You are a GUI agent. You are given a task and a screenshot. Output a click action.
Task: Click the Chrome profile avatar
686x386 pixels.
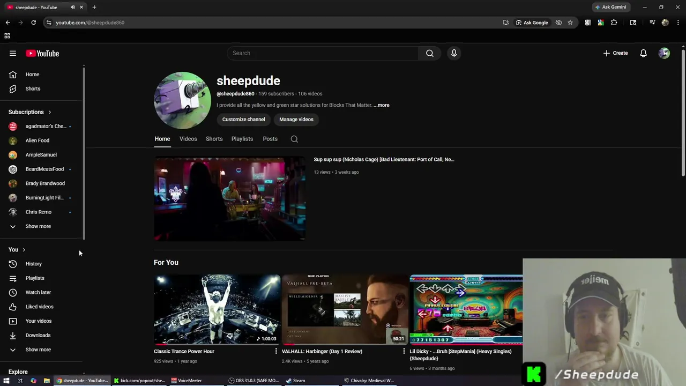tap(665, 23)
